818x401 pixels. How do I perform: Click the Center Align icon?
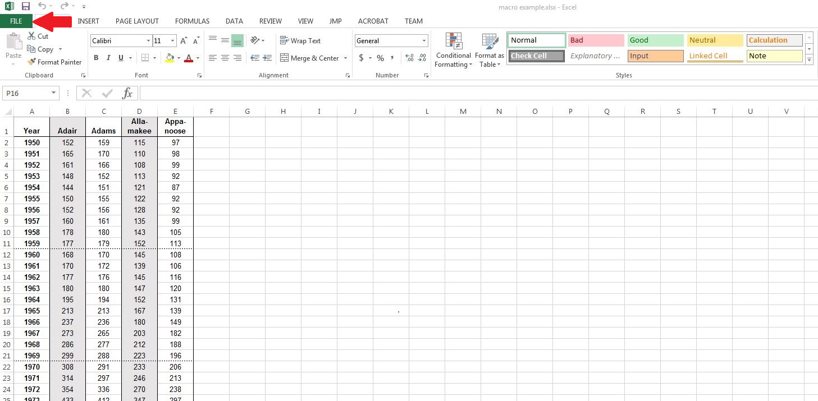(x=225, y=58)
